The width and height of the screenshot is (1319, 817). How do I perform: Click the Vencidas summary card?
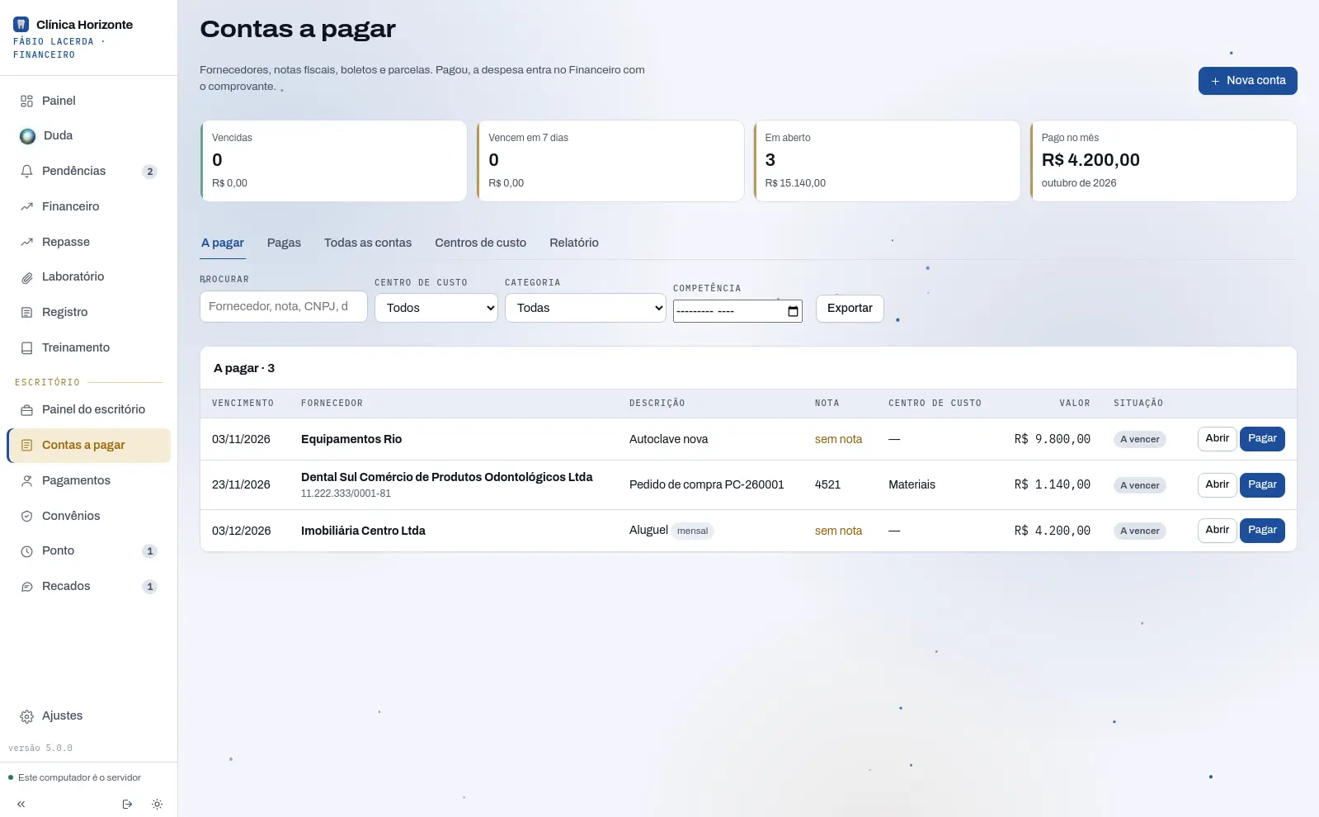(333, 161)
